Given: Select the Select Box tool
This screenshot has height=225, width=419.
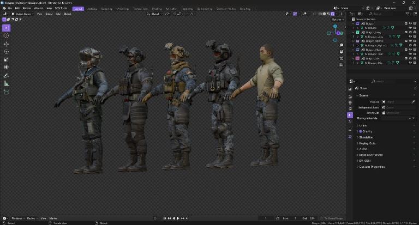Looking at the screenshot, I should click(x=7, y=28).
